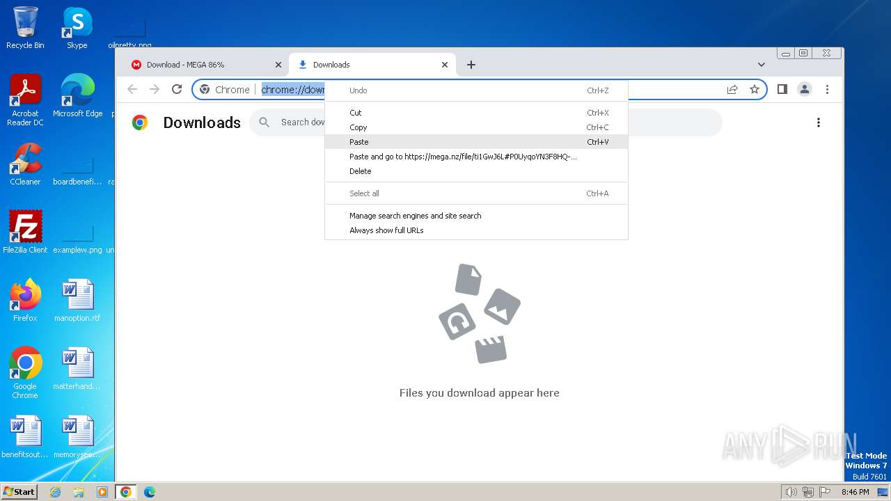Open the Firefox desktop shortcut
This screenshot has height=501, width=891.
click(25, 301)
